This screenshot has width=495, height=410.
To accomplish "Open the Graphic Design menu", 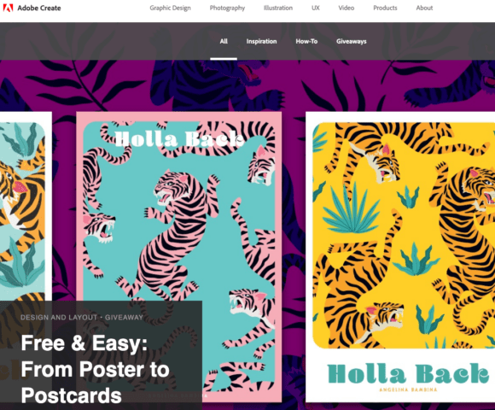I will (x=170, y=8).
